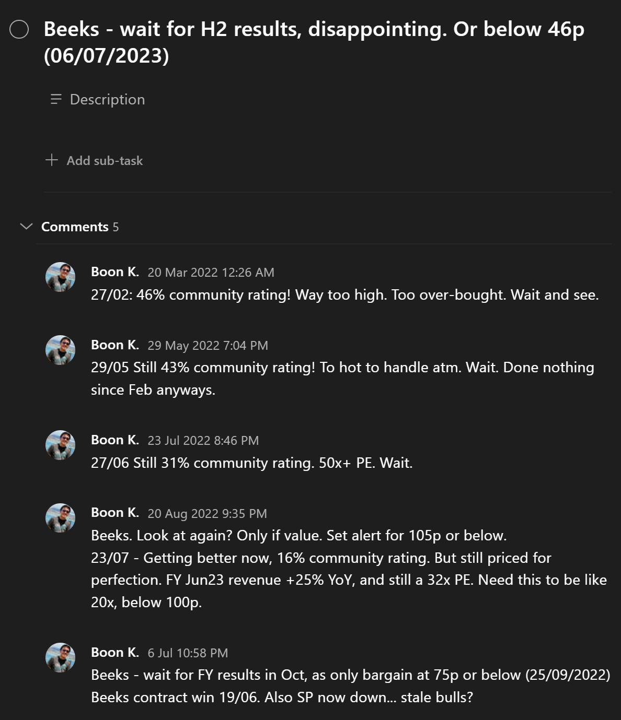This screenshot has height=720, width=621.
Task: Click avatar on 29 May 2022 comment
Action: [x=61, y=350]
